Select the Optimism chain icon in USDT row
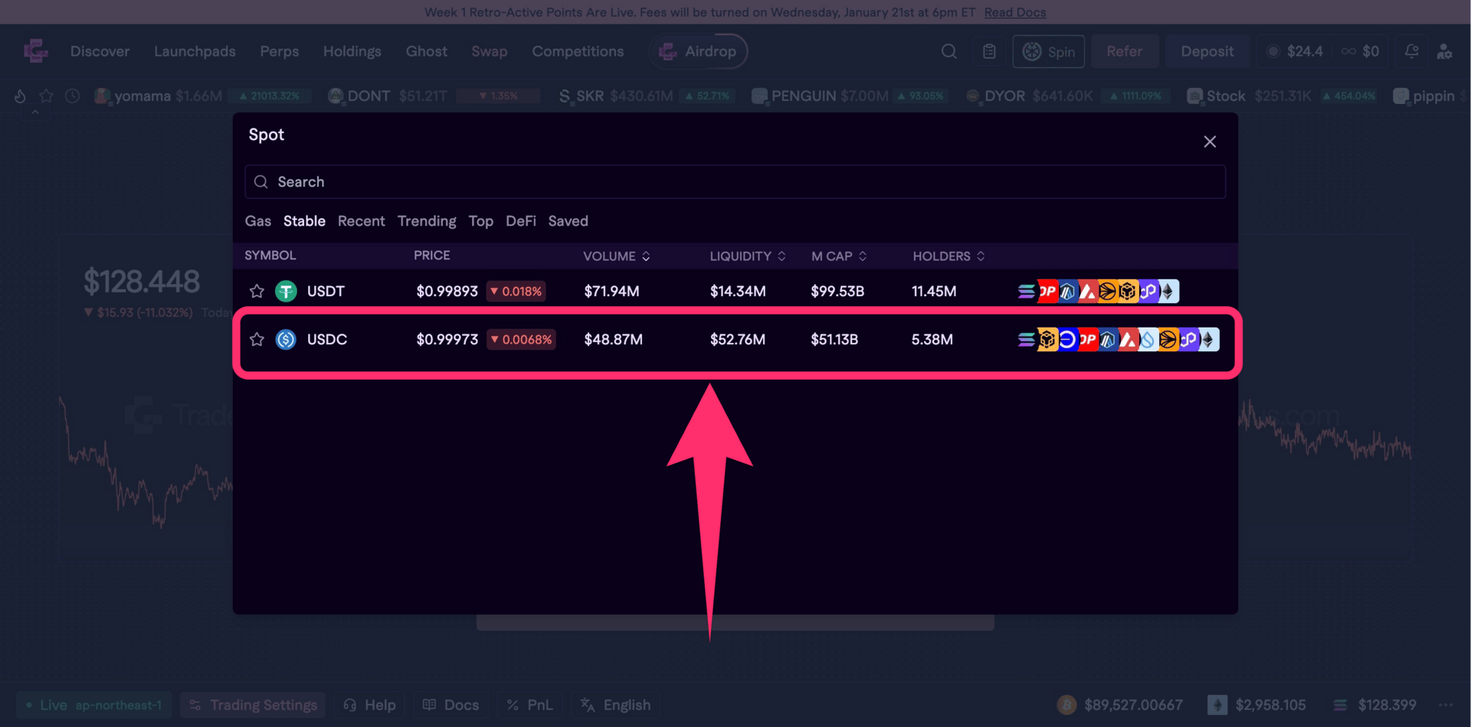The width and height of the screenshot is (1471, 727). [x=1047, y=291]
